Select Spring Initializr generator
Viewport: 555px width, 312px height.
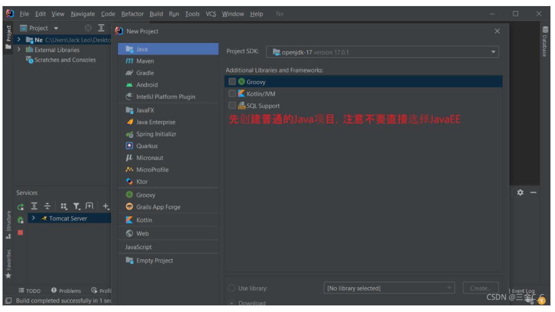pyautogui.click(x=168, y=134)
